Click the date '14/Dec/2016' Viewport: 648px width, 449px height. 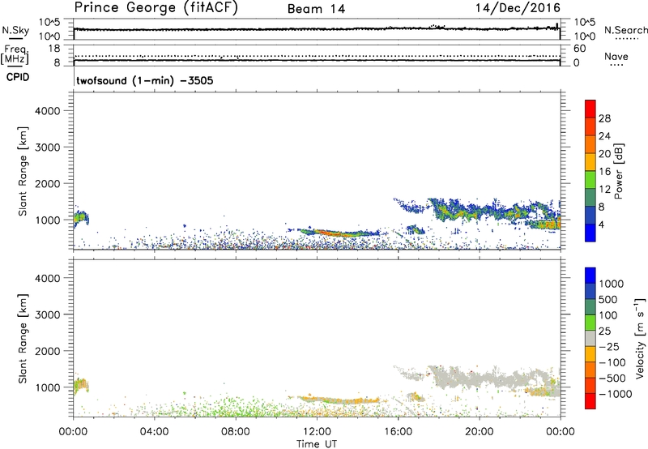pyautogui.click(x=518, y=7)
